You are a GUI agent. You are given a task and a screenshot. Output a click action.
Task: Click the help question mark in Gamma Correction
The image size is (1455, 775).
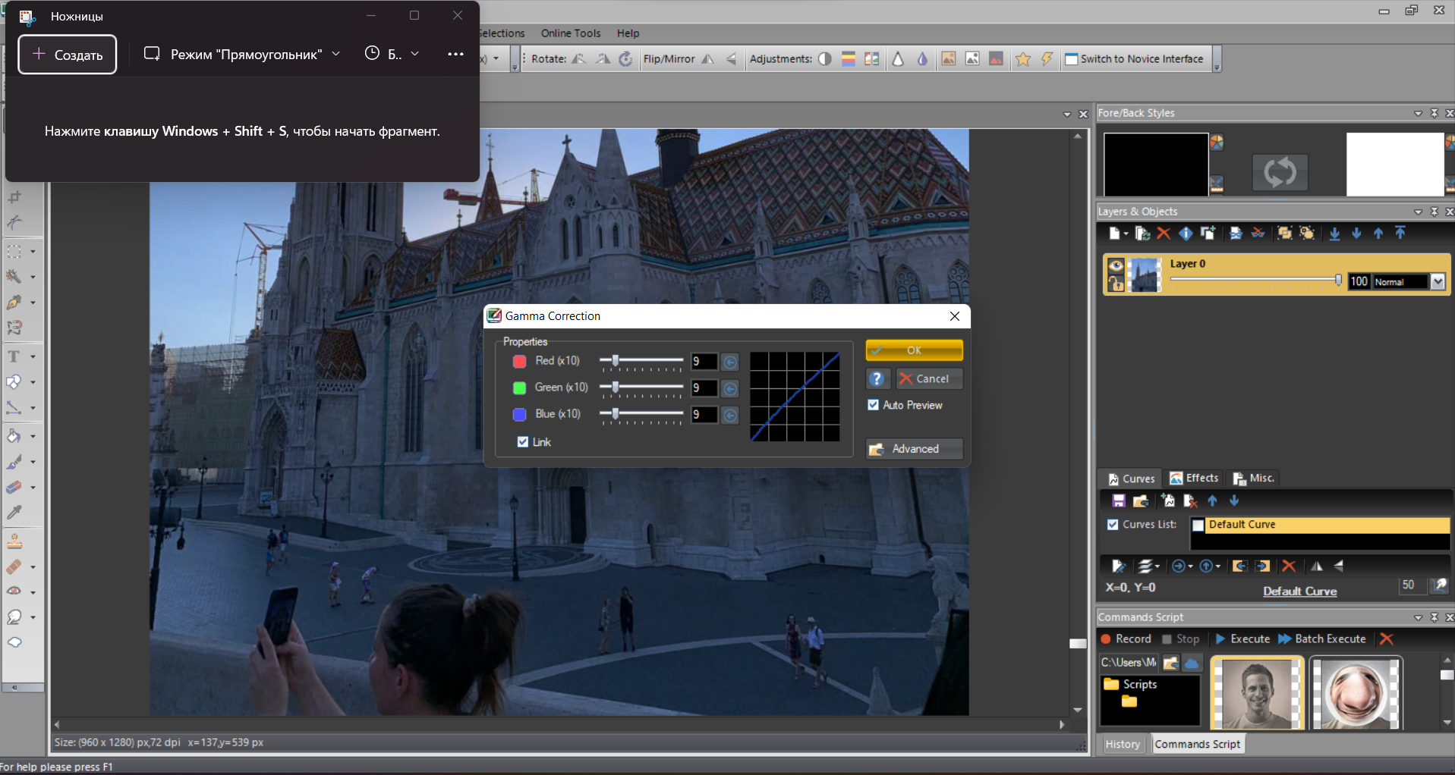coord(877,378)
